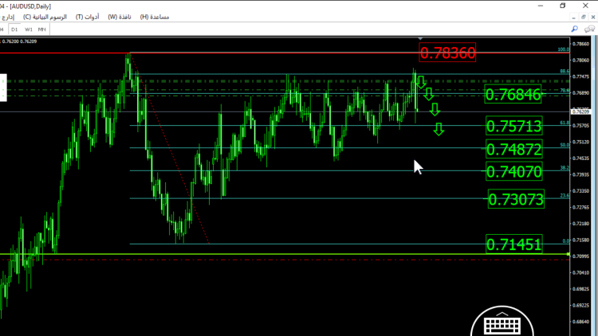
Task: Select the green 0.74872 price label
Action: click(514, 149)
